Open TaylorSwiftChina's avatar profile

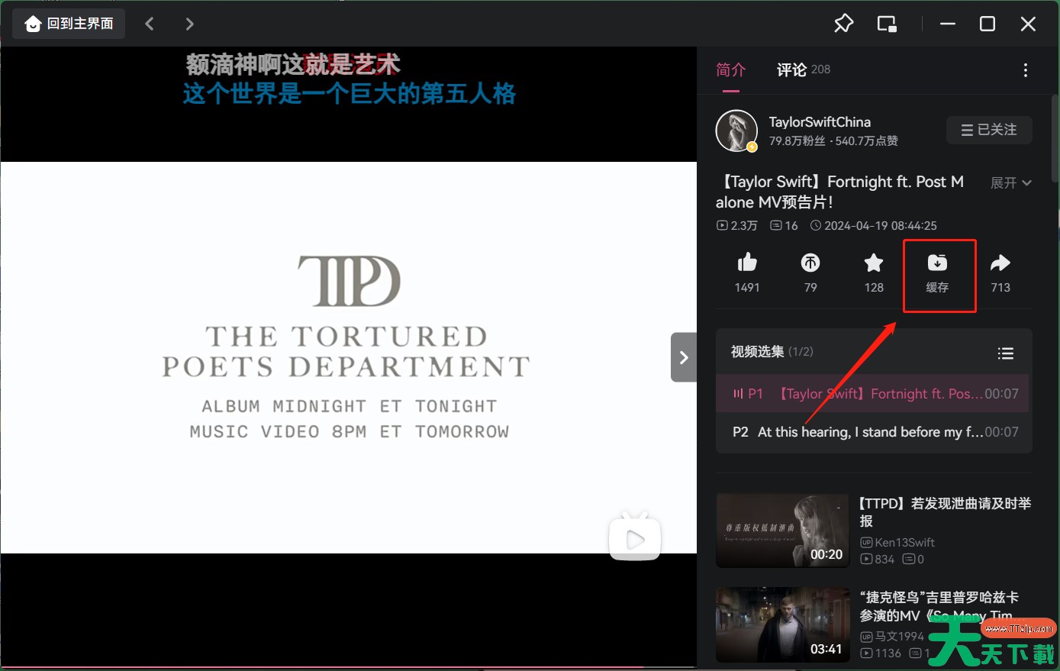click(736, 131)
